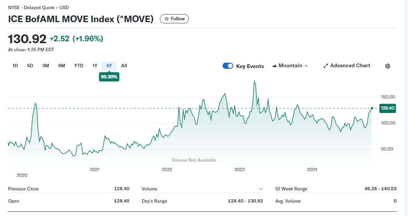Click the chart settings gear icon

click(x=387, y=66)
